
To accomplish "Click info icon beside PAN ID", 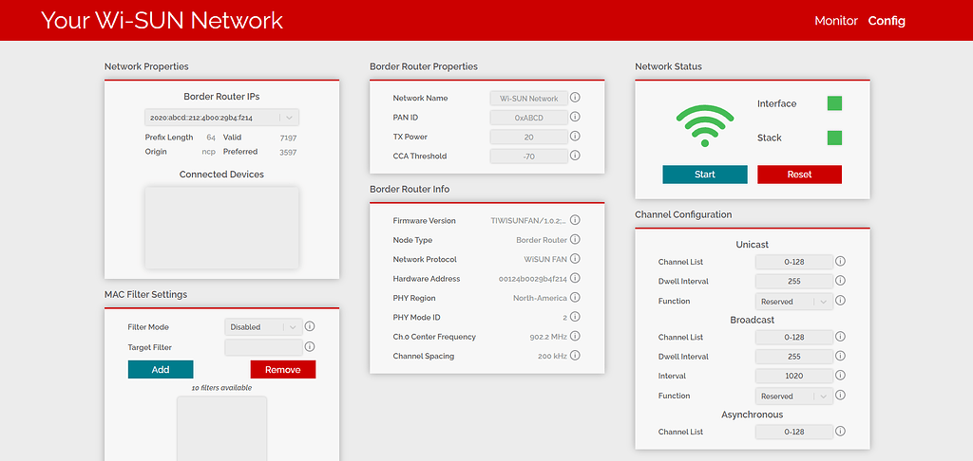I will click(x=575, y=117).
